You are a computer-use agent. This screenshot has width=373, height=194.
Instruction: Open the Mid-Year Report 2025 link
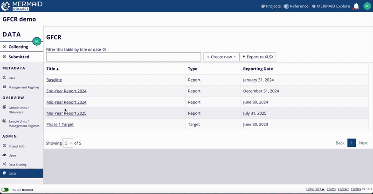(x=66, y=113)
